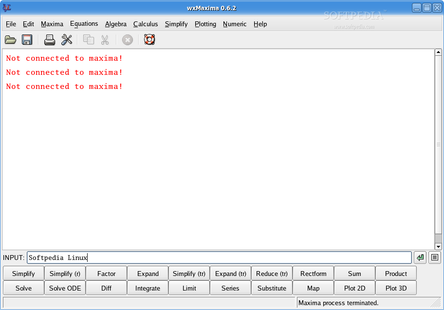Screen dimensions: 444x310
Task: Open the Help menu
Action: pos(260,24)
